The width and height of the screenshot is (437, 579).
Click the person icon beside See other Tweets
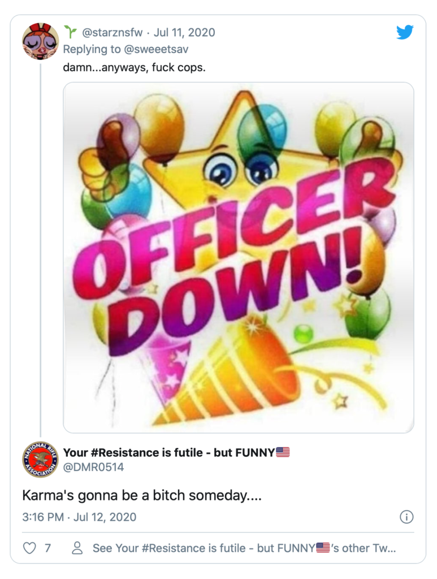pos(78,548)
